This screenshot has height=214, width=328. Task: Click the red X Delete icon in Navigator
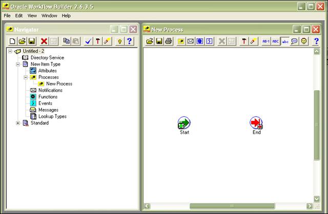pos(44,41)
